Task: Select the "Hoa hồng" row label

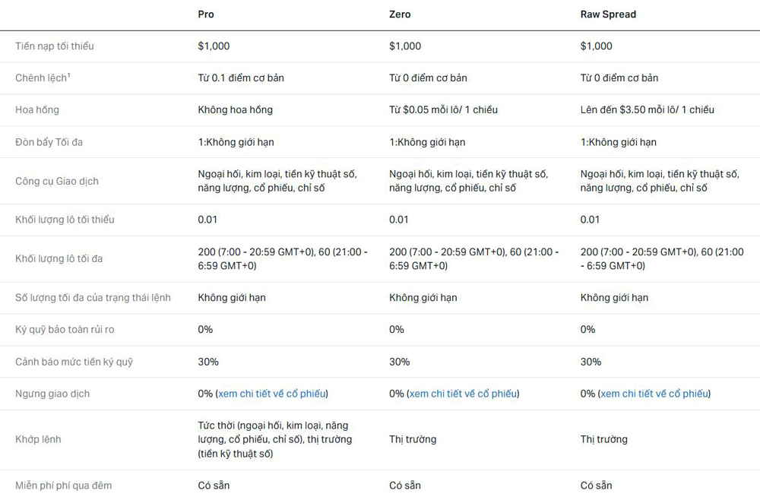Action: [x=37, y=110]
